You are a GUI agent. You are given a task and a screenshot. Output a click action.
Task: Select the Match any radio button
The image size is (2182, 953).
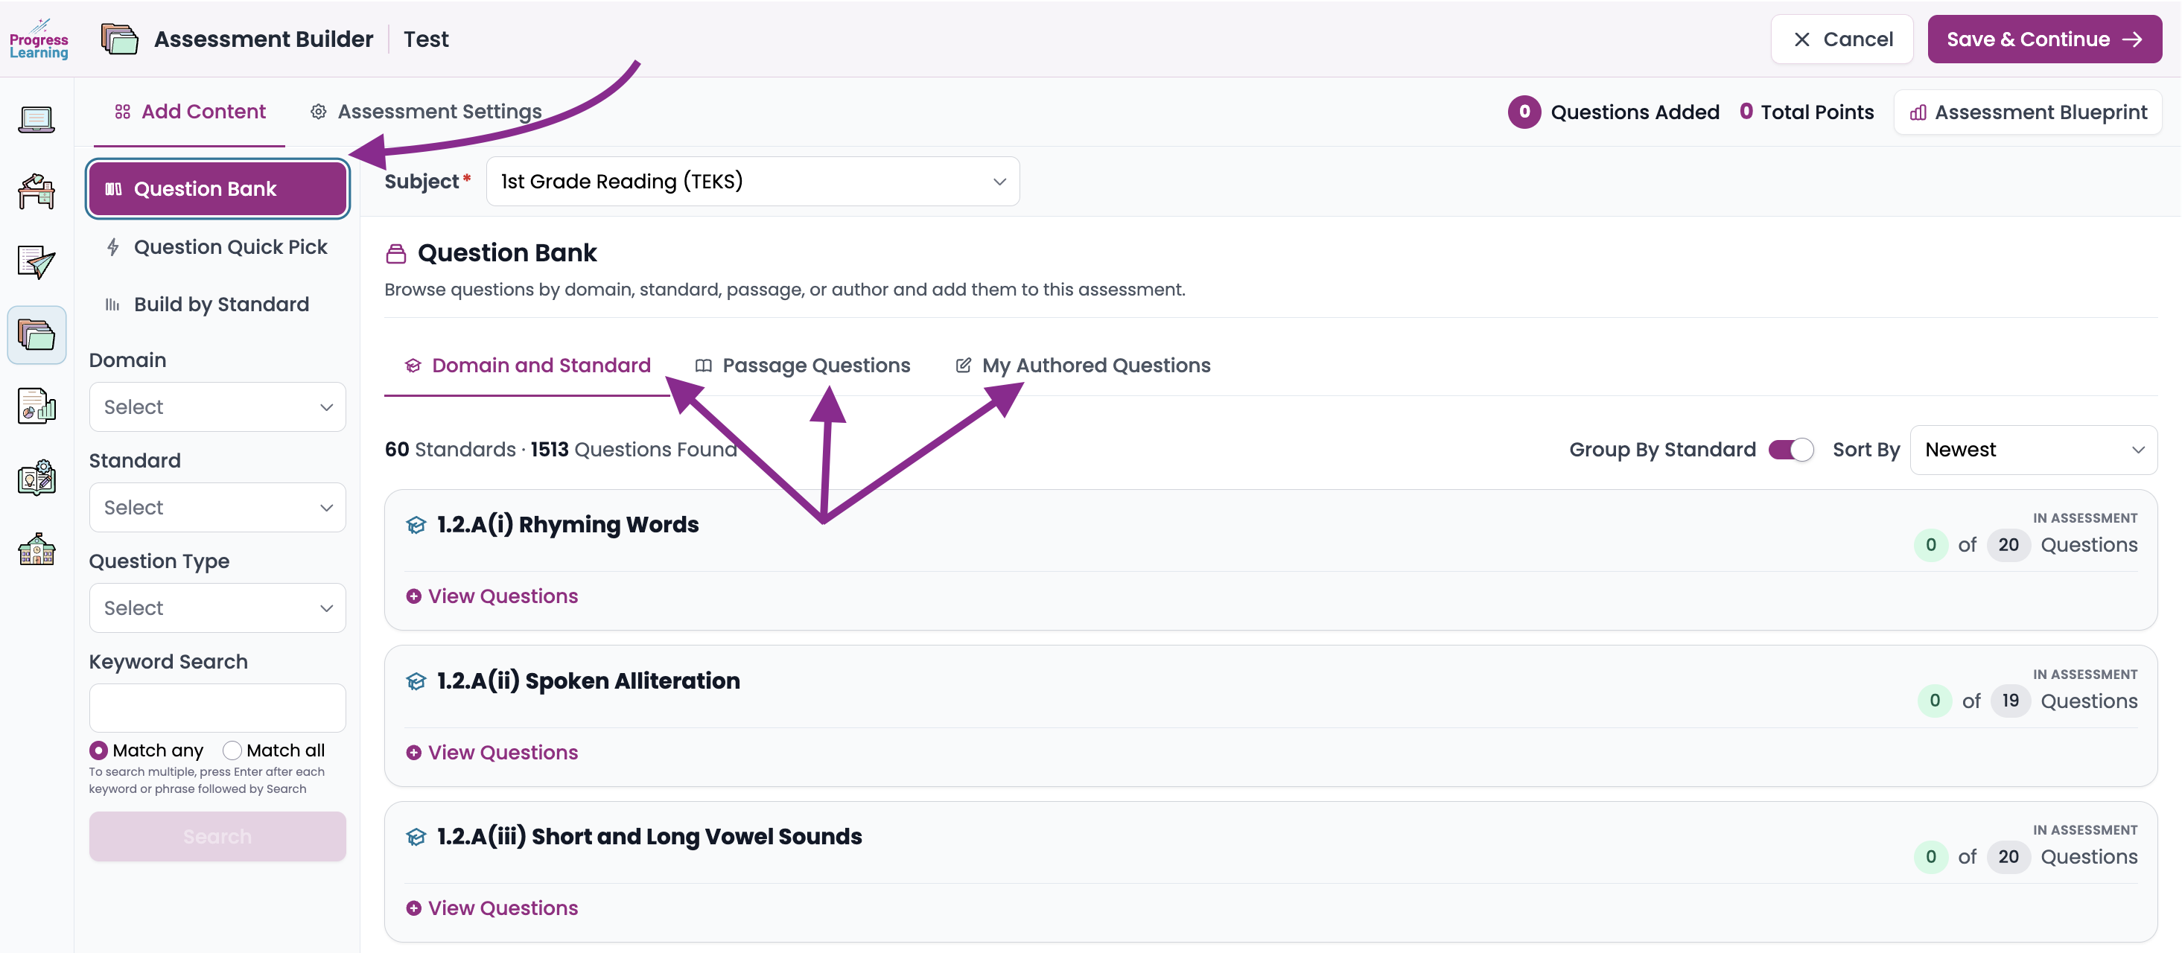coord(98,750)
